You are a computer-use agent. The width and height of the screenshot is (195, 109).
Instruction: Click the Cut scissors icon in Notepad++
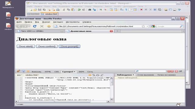pos(64,10)
